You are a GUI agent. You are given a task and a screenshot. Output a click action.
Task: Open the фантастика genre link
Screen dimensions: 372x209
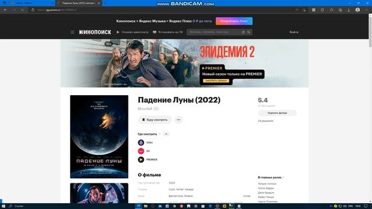176,196
